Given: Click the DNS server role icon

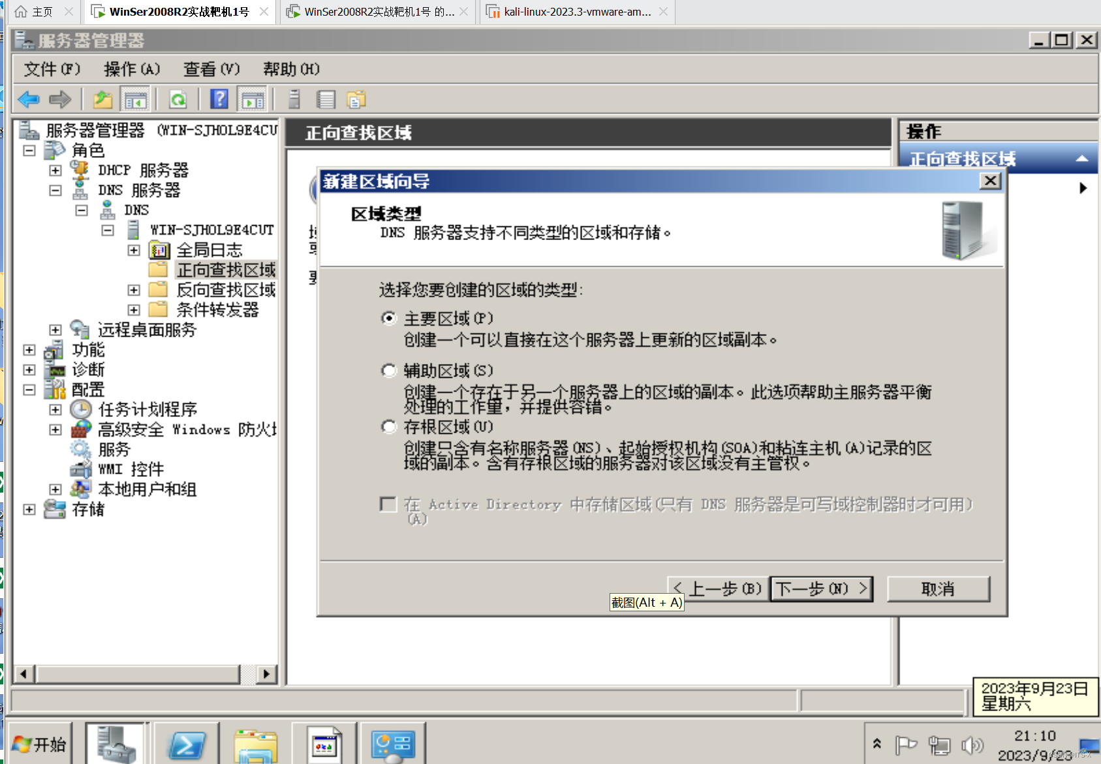Looking at the screenshot, I should point(80,190).
